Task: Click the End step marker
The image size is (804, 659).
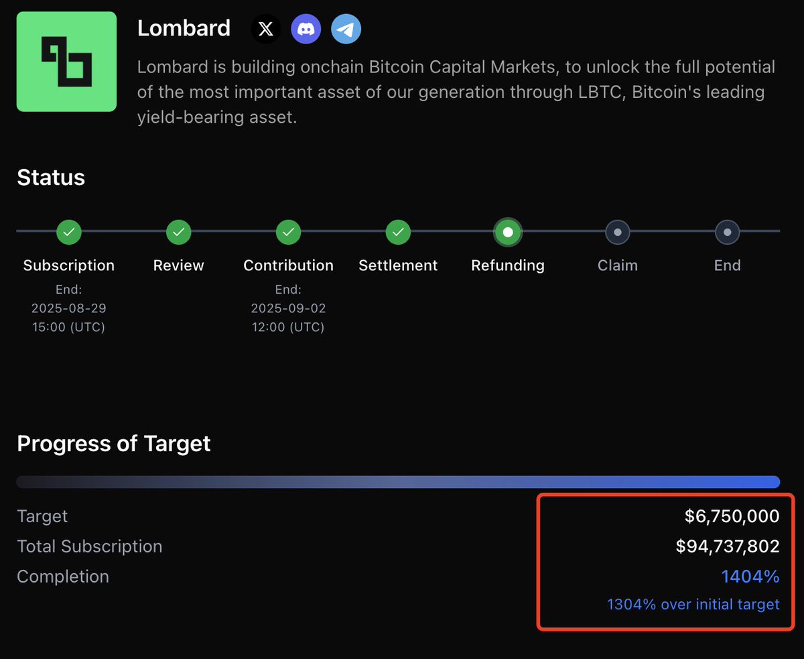Action: pyautogui.click(x=728, y=232)
